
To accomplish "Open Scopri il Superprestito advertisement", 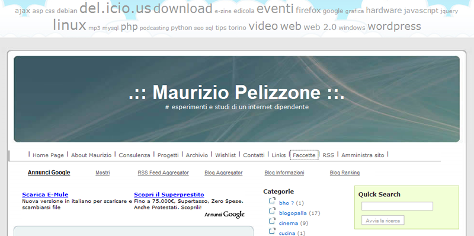I will click(169, 194).
